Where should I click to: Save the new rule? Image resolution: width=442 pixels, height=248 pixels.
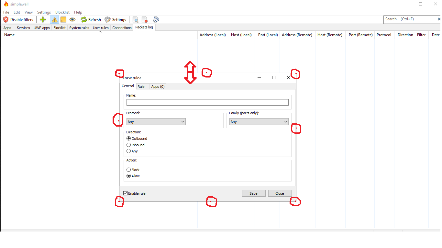[x=254, y=193]
